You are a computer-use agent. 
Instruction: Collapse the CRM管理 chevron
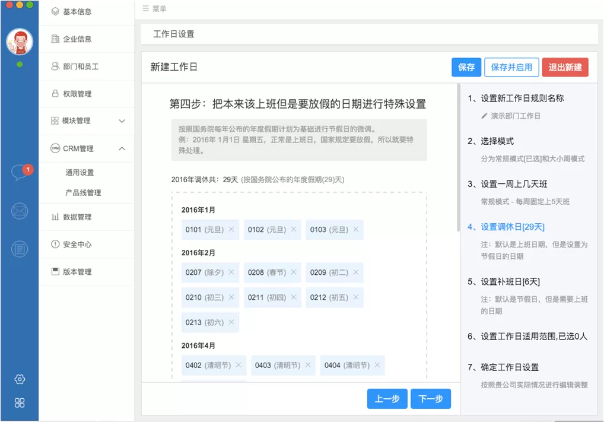122,148
